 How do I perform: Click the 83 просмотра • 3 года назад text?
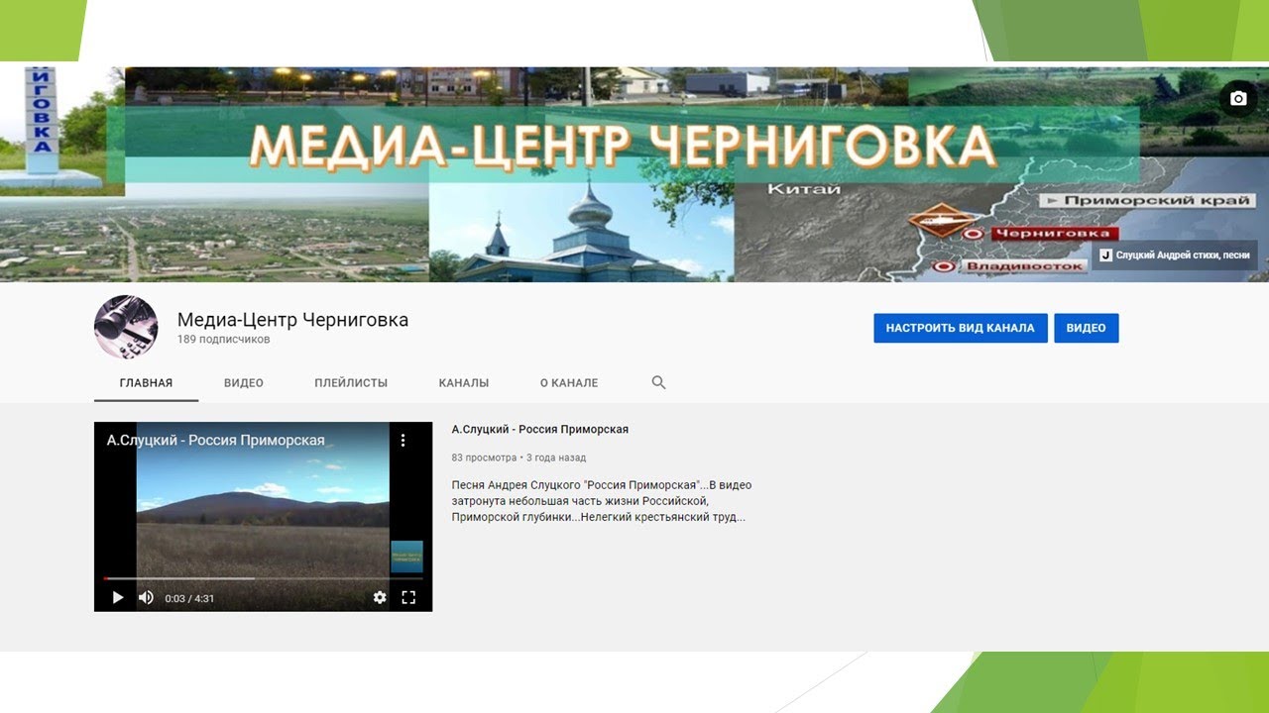pos(519,458)
